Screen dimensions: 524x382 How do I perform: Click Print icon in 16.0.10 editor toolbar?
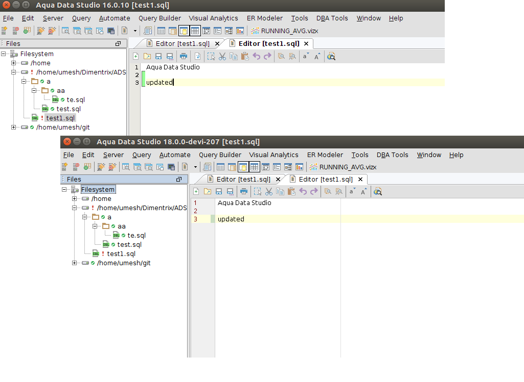tap(183, 56)
